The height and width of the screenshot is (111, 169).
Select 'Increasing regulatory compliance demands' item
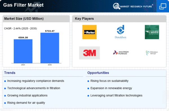coord(35,81)
